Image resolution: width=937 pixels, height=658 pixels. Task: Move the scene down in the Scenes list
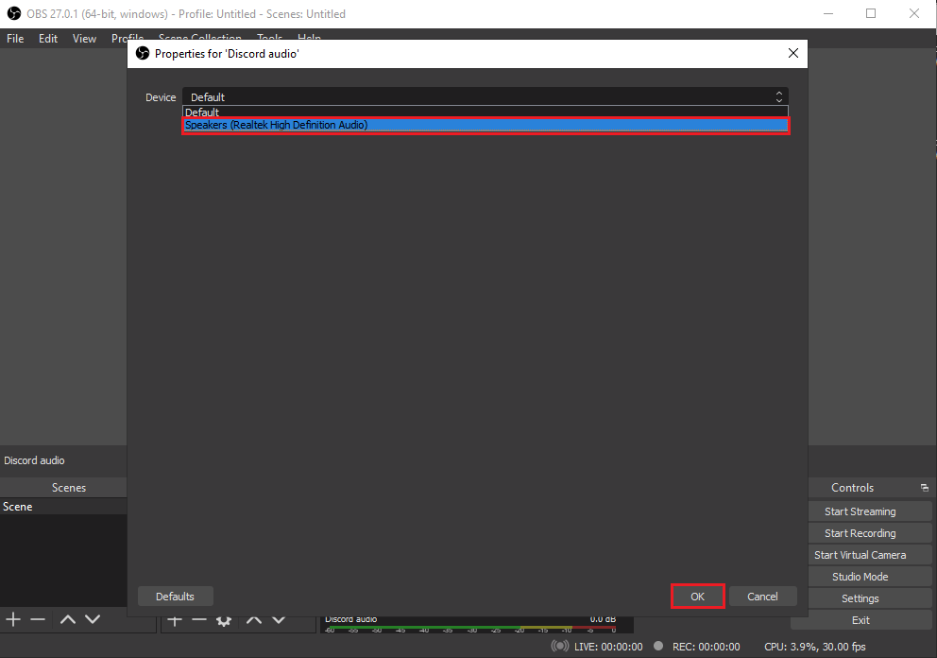tap(92, 620)
